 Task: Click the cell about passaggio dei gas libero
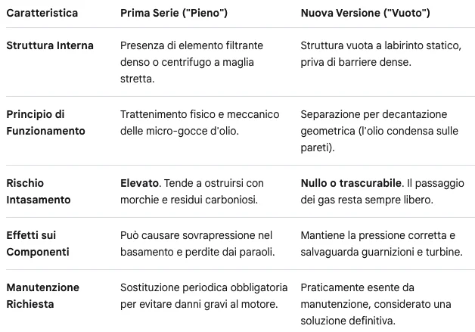(382, 191)
